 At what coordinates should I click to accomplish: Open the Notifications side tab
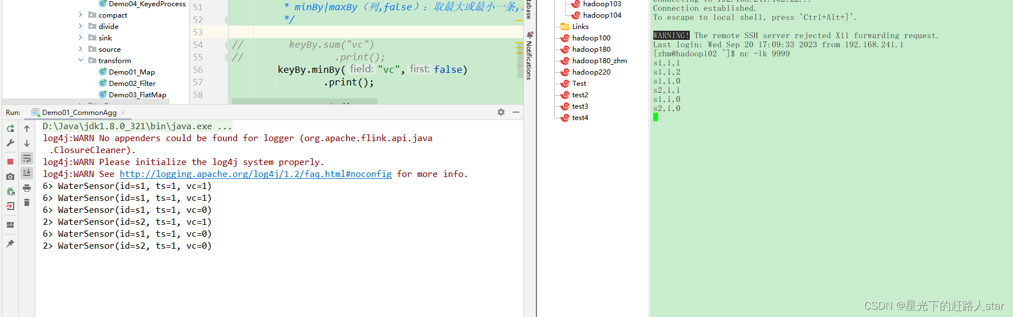coord(529,60)
